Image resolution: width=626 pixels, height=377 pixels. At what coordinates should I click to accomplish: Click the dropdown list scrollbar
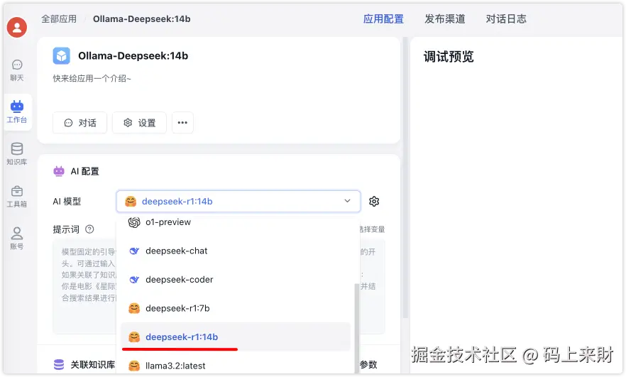(356, 329)
